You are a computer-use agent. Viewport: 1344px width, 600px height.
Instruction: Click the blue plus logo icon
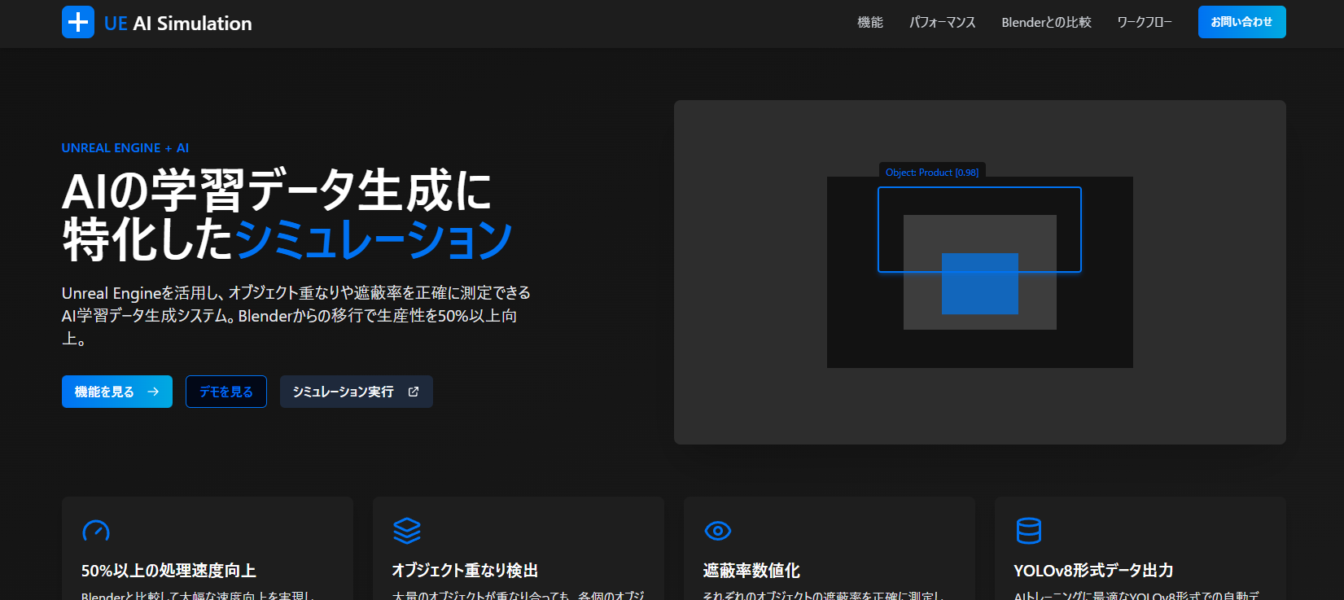[78, 23]
